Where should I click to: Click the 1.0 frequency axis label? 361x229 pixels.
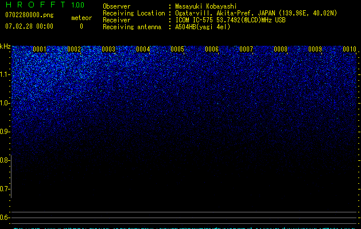(5, 103)
